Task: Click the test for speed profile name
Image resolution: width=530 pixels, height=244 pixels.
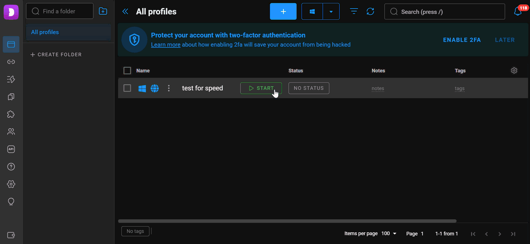Action: [202, 88]
